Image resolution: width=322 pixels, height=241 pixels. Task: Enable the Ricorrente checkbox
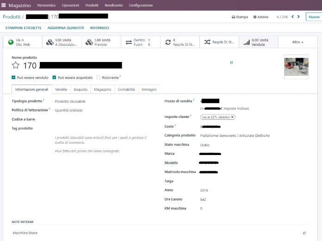click(x=99, y=77)
